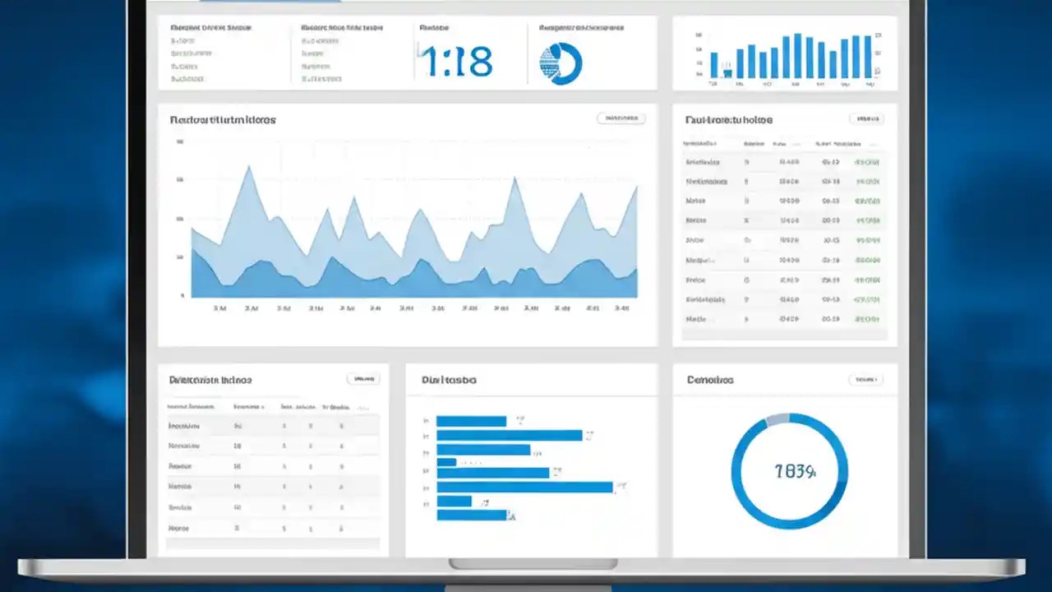The width and height of the screenshot is (1052, 592).
Task: Select the percentage value inside the donut chart
Action: [789, 471]
